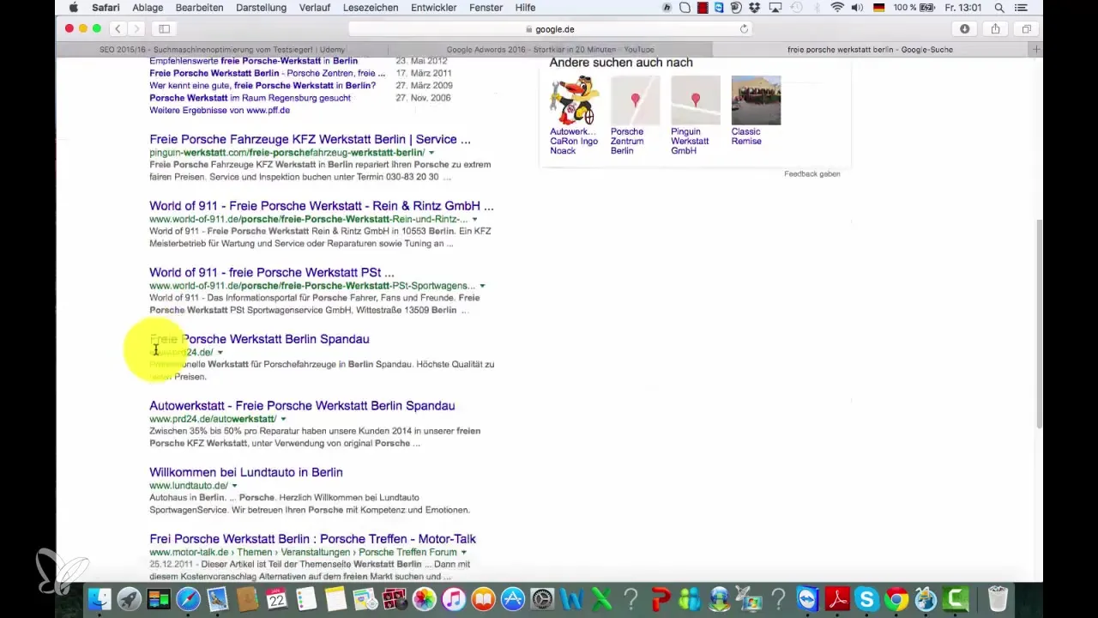
Task: Expand the arrow next to www.lundtauto.de/
Action: [234, 486]
